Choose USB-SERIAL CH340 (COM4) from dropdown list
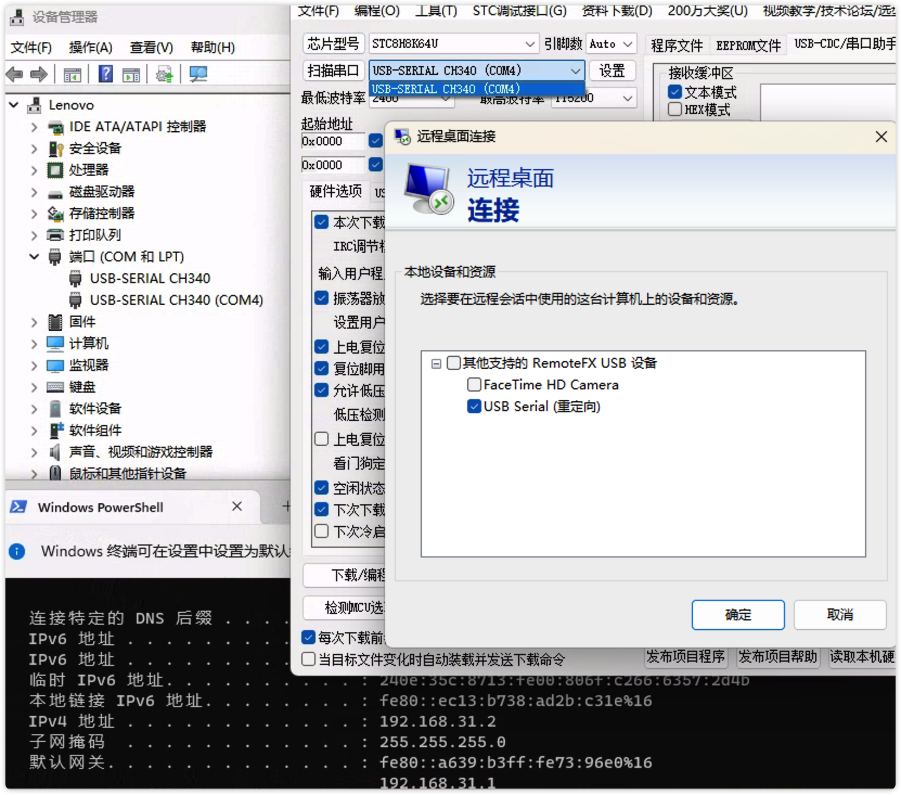 [x=477, y=89]
